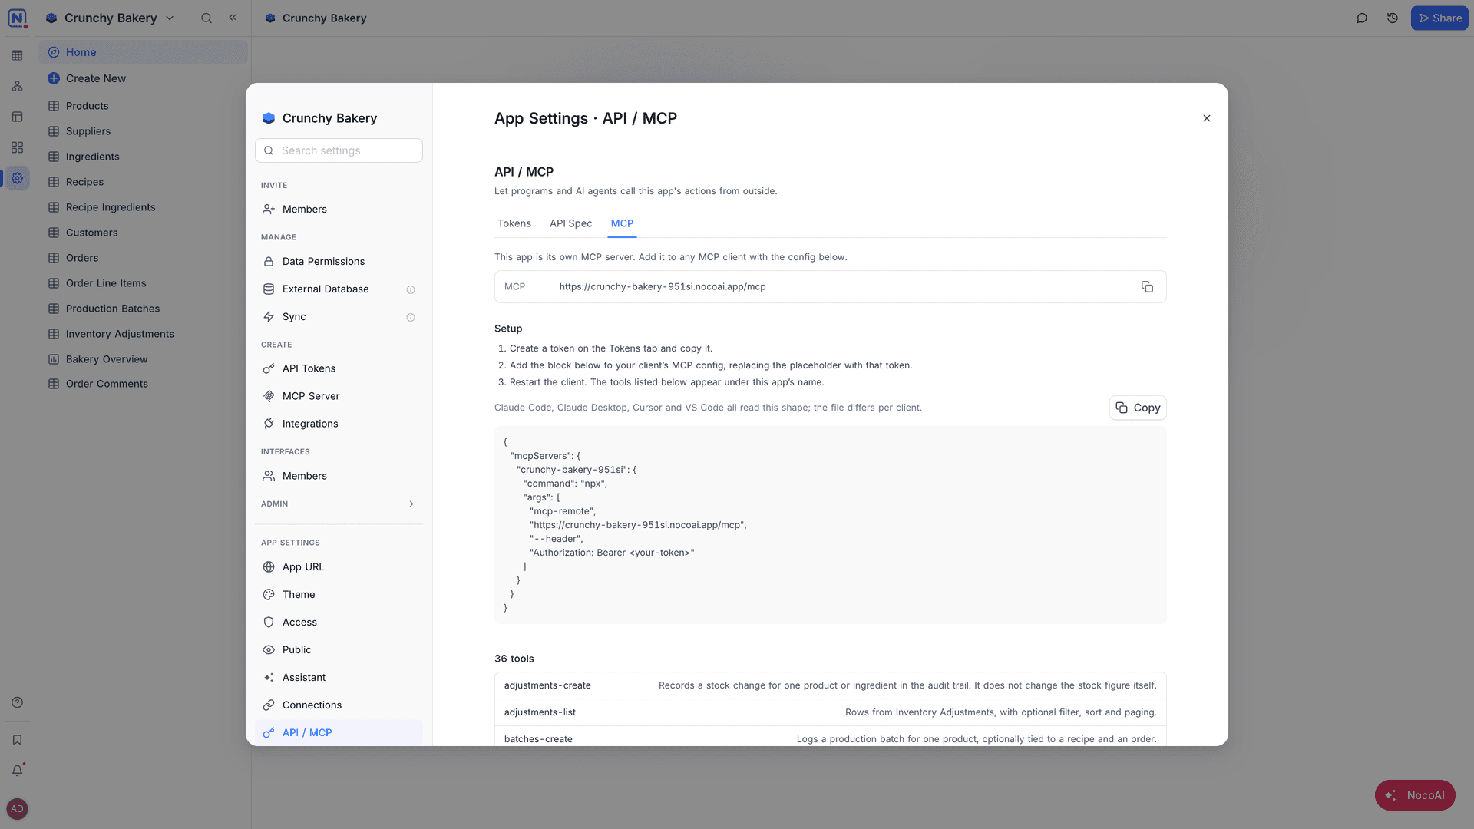Click the settings gear in left rail

click(17, 178)
